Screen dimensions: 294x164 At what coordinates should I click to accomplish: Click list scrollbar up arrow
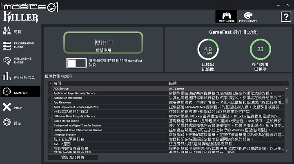point(287,88)
